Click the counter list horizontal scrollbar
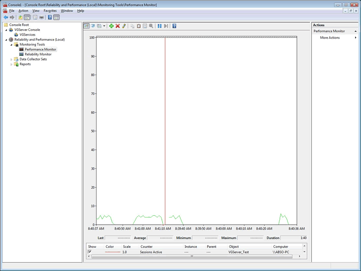 tap(192, 256)
